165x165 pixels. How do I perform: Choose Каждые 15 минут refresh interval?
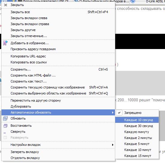[137, 156]
